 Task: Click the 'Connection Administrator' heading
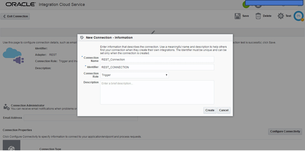click(x=28, y=105)
